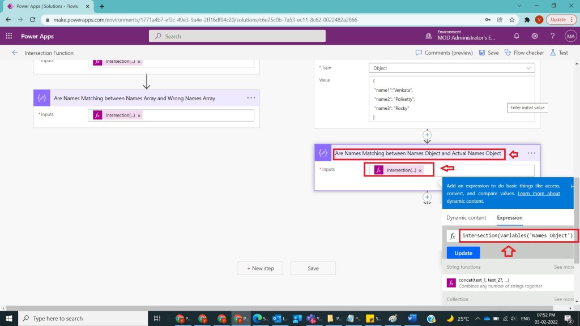Click insert step plus below Value box
580x326 pixels.
427,135
